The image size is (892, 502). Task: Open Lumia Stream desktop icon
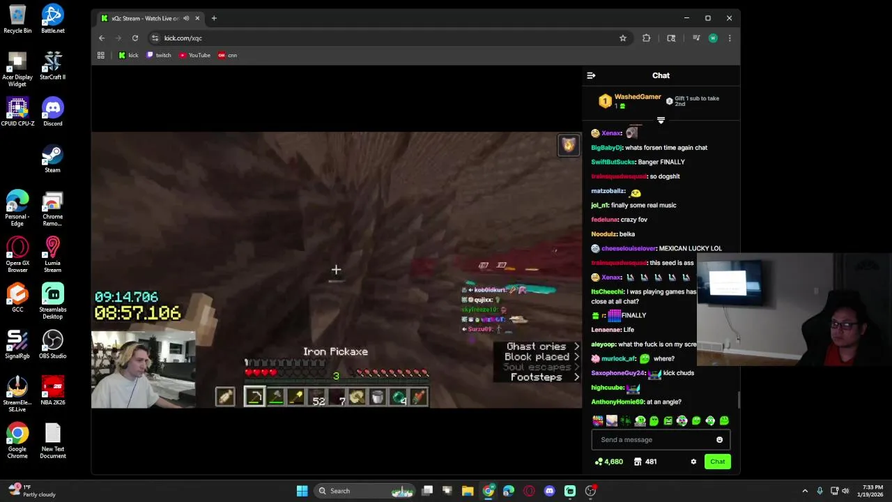53,254
